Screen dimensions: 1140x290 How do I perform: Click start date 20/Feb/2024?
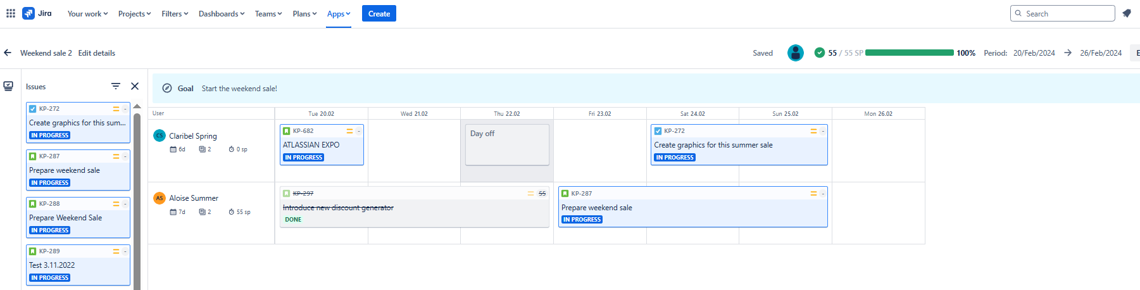[x=1034, y=53]
